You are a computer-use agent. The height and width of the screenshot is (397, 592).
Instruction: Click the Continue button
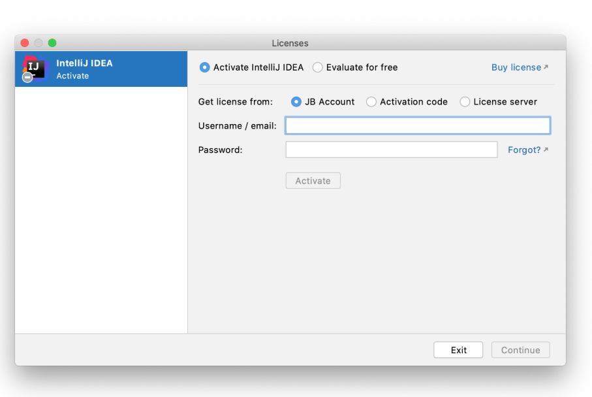pyautogui.click(x=520, y=350)
